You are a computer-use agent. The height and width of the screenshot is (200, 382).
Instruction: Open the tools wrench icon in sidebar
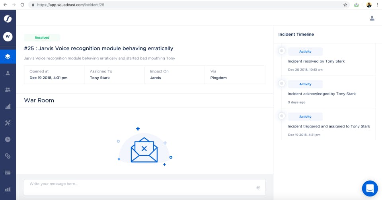pyautogui.click(x=8, y=123)
